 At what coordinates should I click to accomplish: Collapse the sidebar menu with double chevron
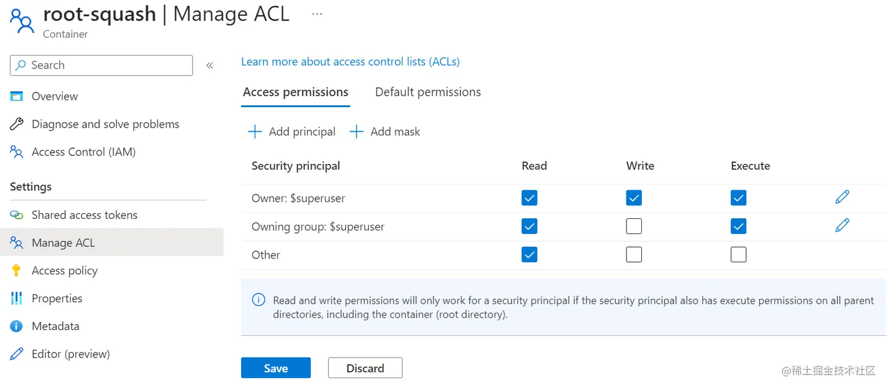pos(209,66)
